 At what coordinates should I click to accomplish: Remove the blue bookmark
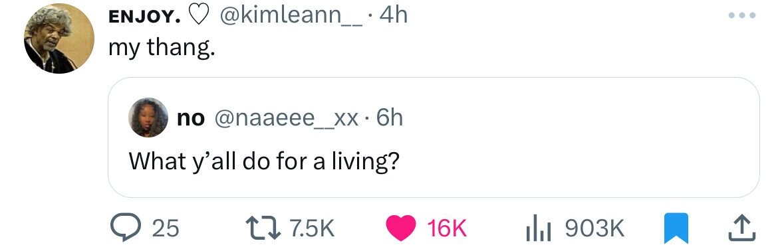point(676,228)
